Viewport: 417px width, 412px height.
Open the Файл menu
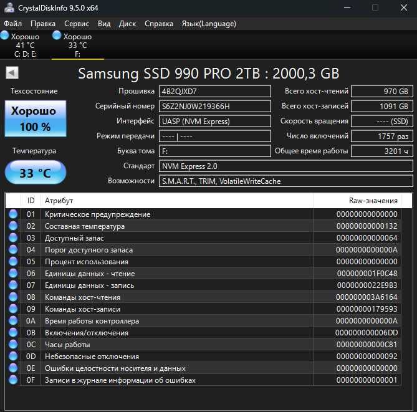[12, 24]
